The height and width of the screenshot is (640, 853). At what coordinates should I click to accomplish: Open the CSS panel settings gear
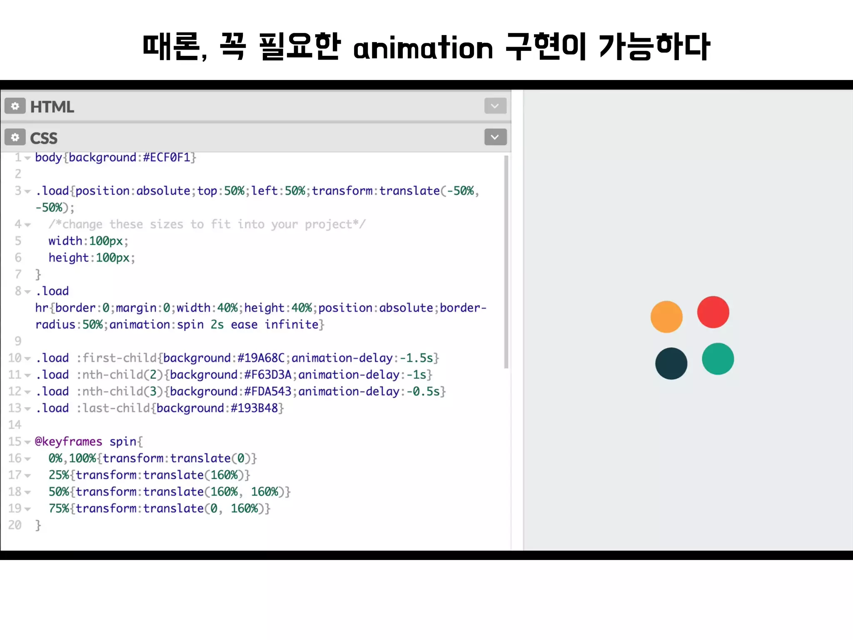tap(15, 137)
